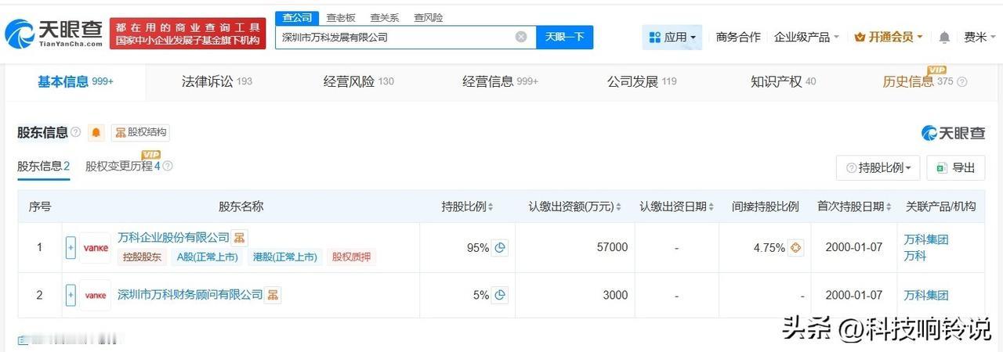1003x352 pixels.
Task: Clear the search box with the X icon
Action: [x=521, y=37]
